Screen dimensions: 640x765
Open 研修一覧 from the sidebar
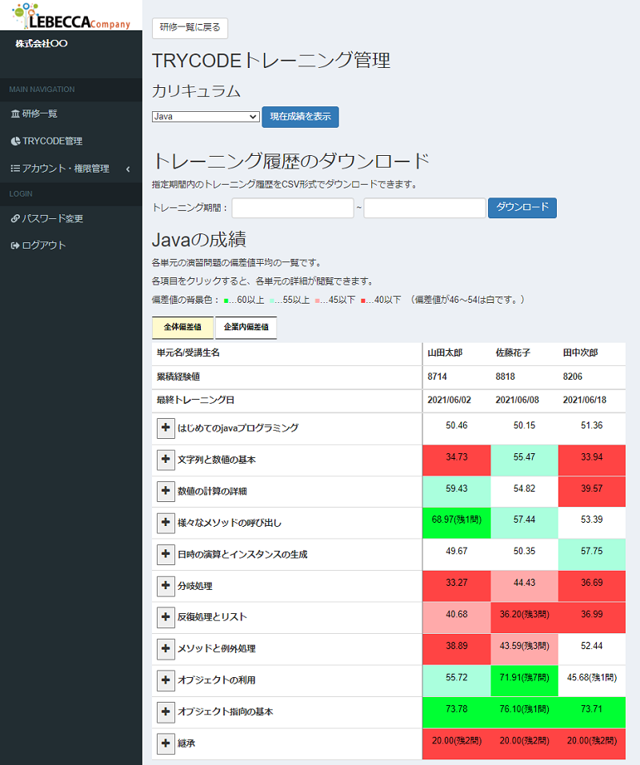point(38,114)
